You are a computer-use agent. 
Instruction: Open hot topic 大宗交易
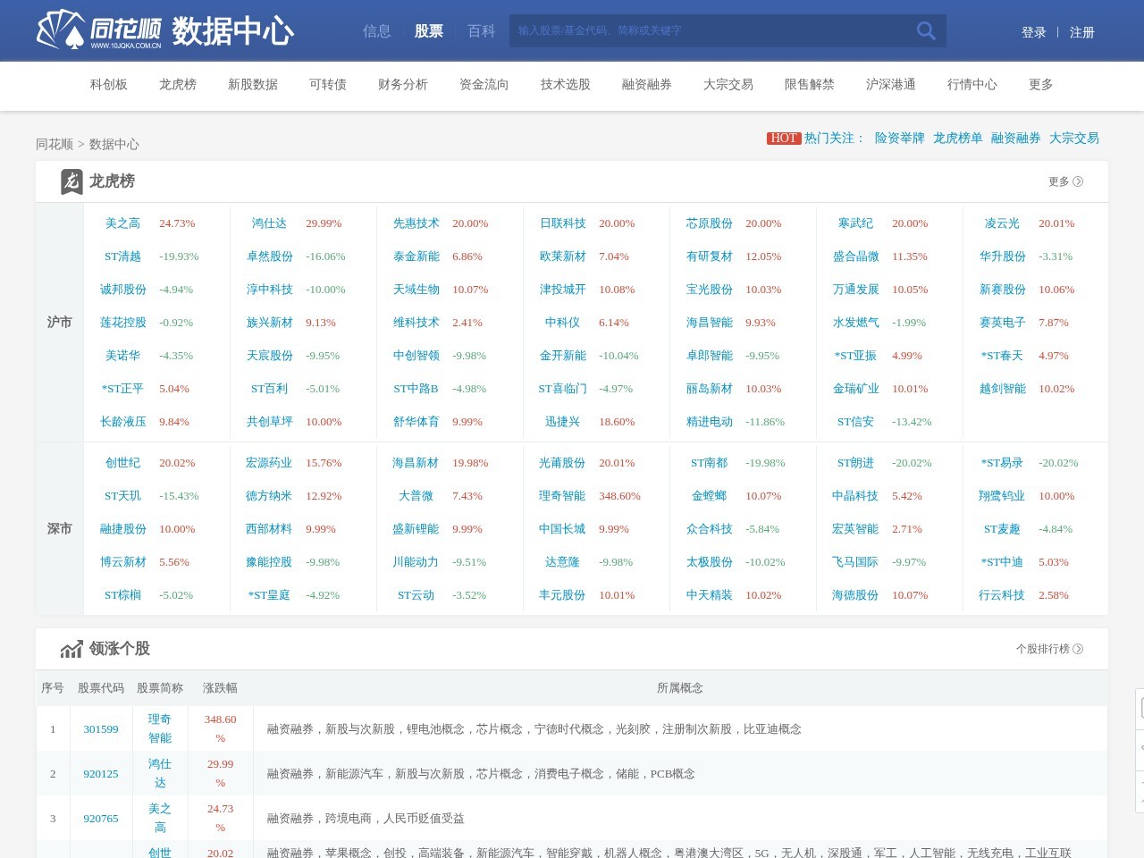point(1074,139)
